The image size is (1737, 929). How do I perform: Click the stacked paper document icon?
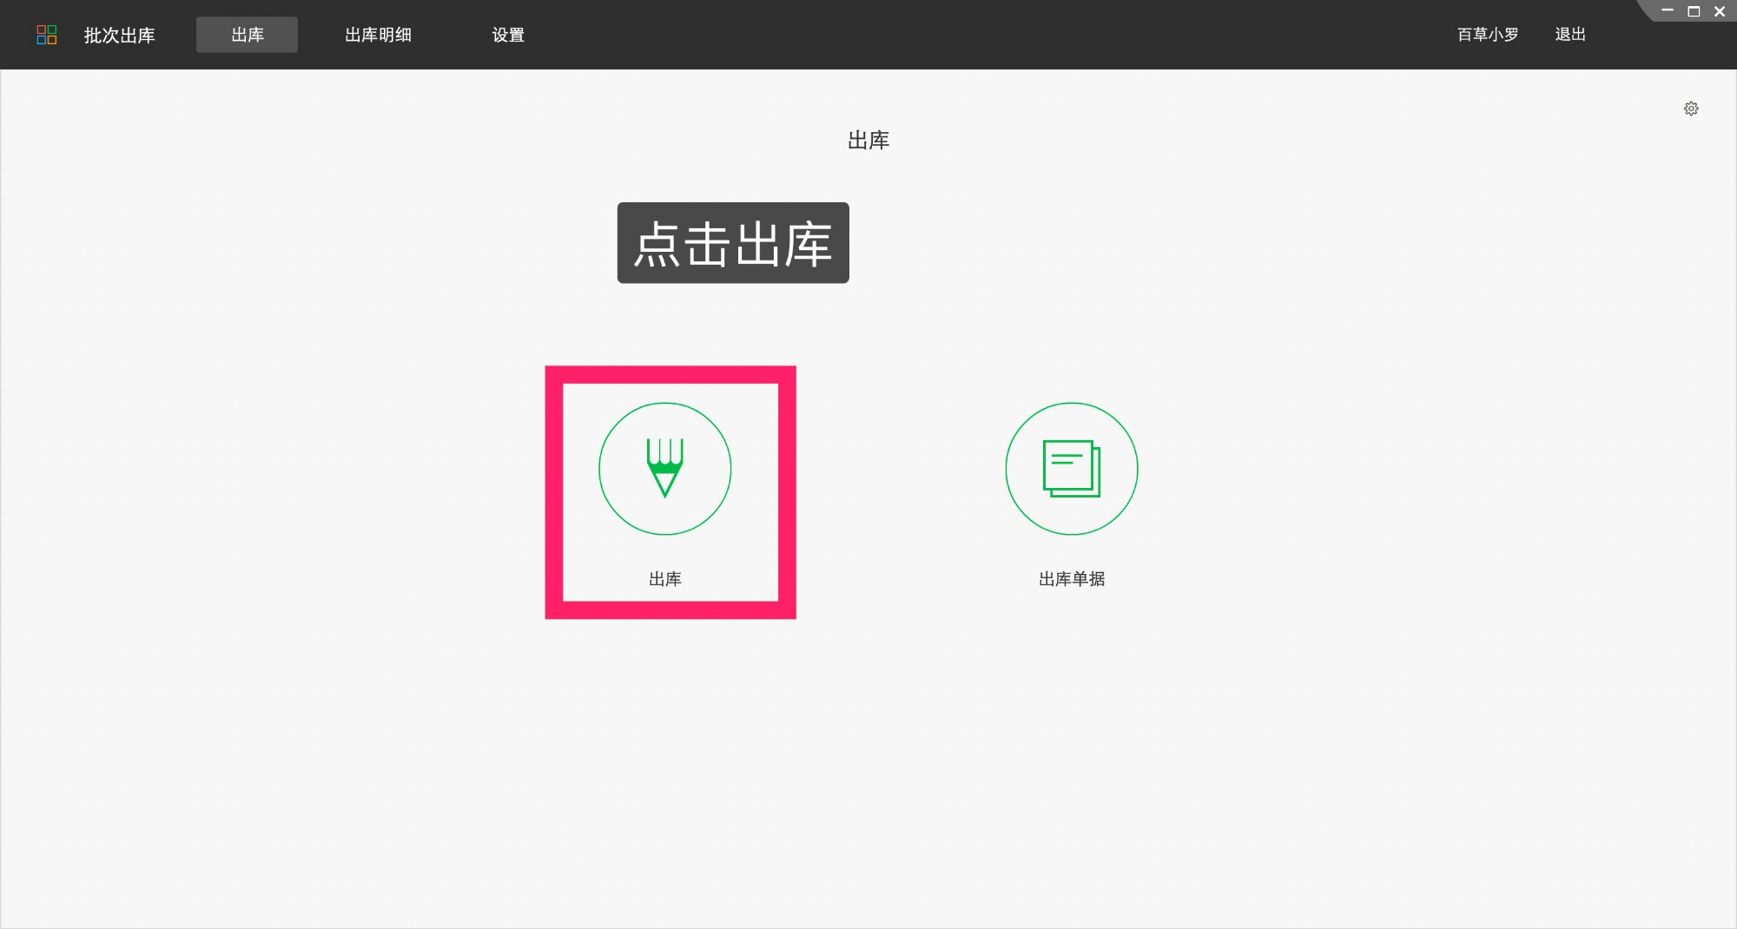click(x=1071, y=469)
